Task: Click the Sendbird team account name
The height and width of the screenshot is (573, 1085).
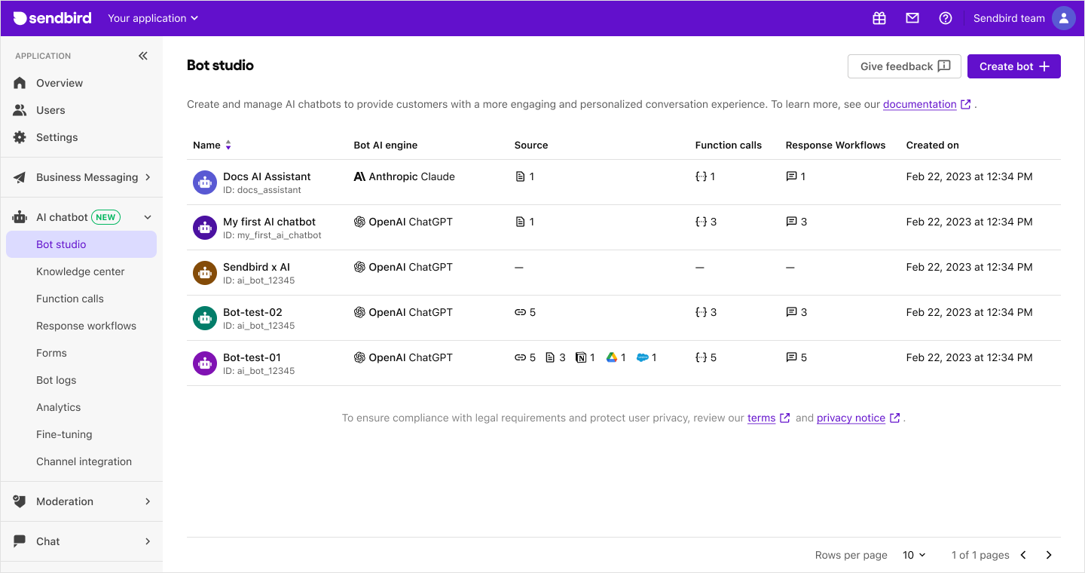Action: click(1009, 18)
